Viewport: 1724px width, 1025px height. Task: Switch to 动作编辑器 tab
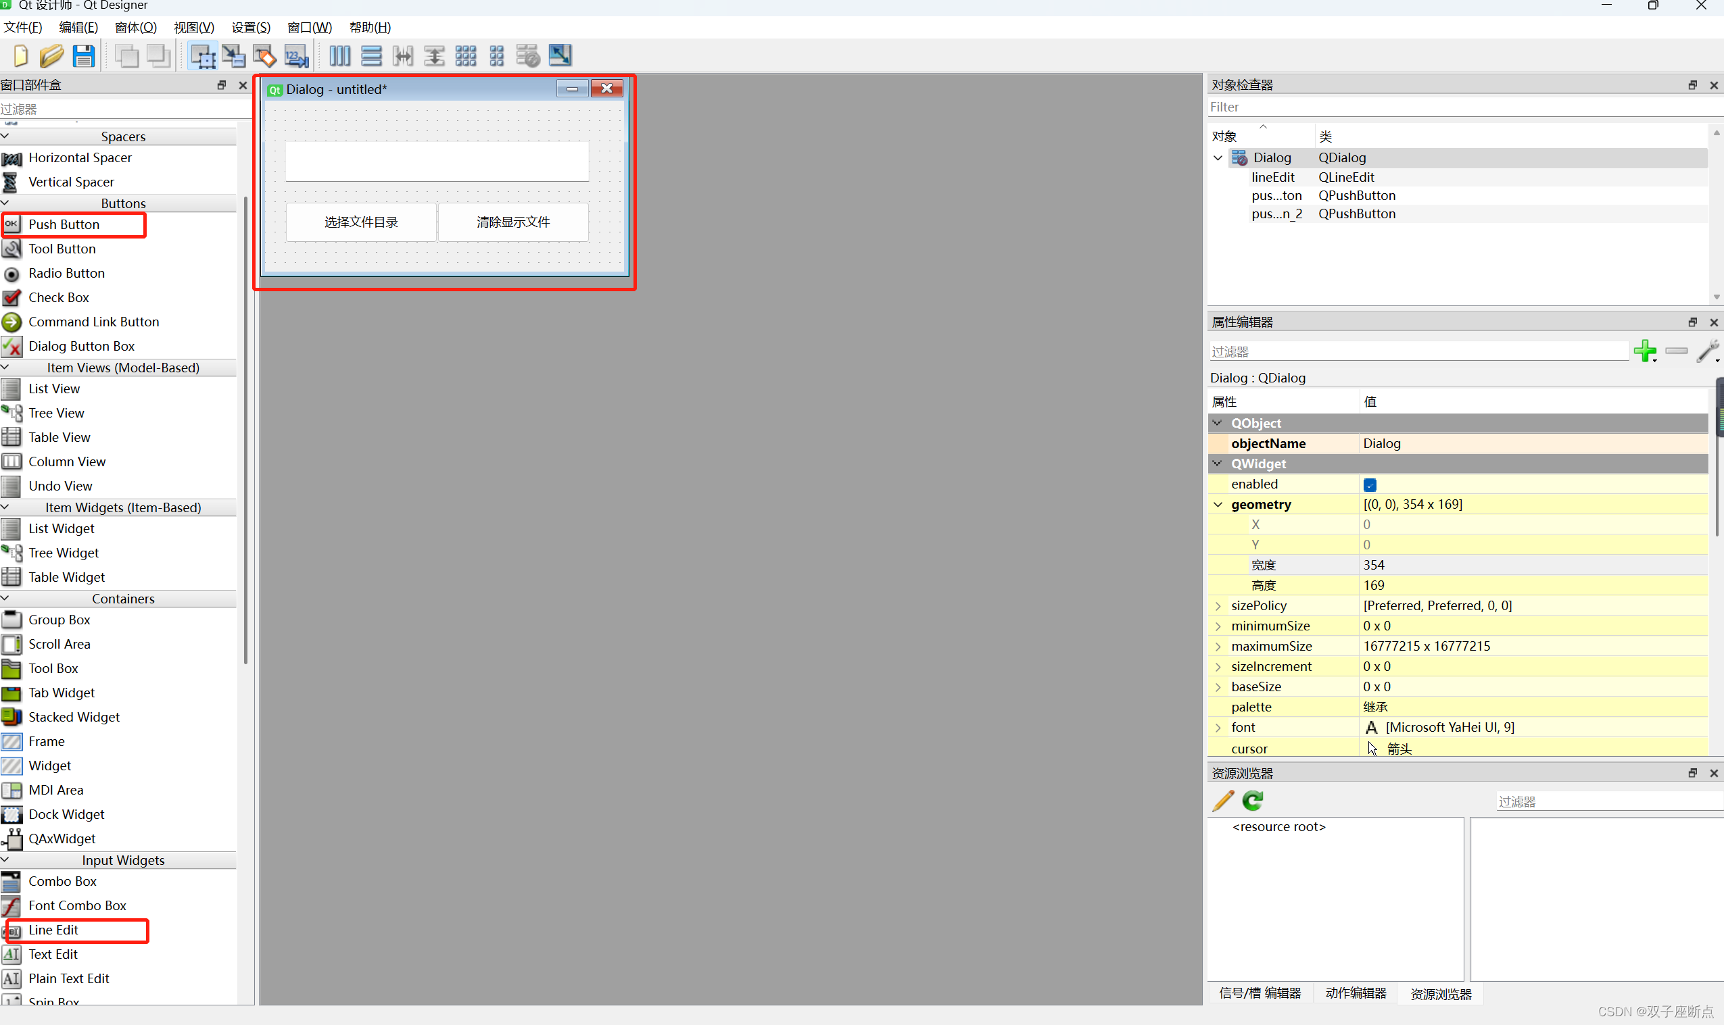[1355, 993]
